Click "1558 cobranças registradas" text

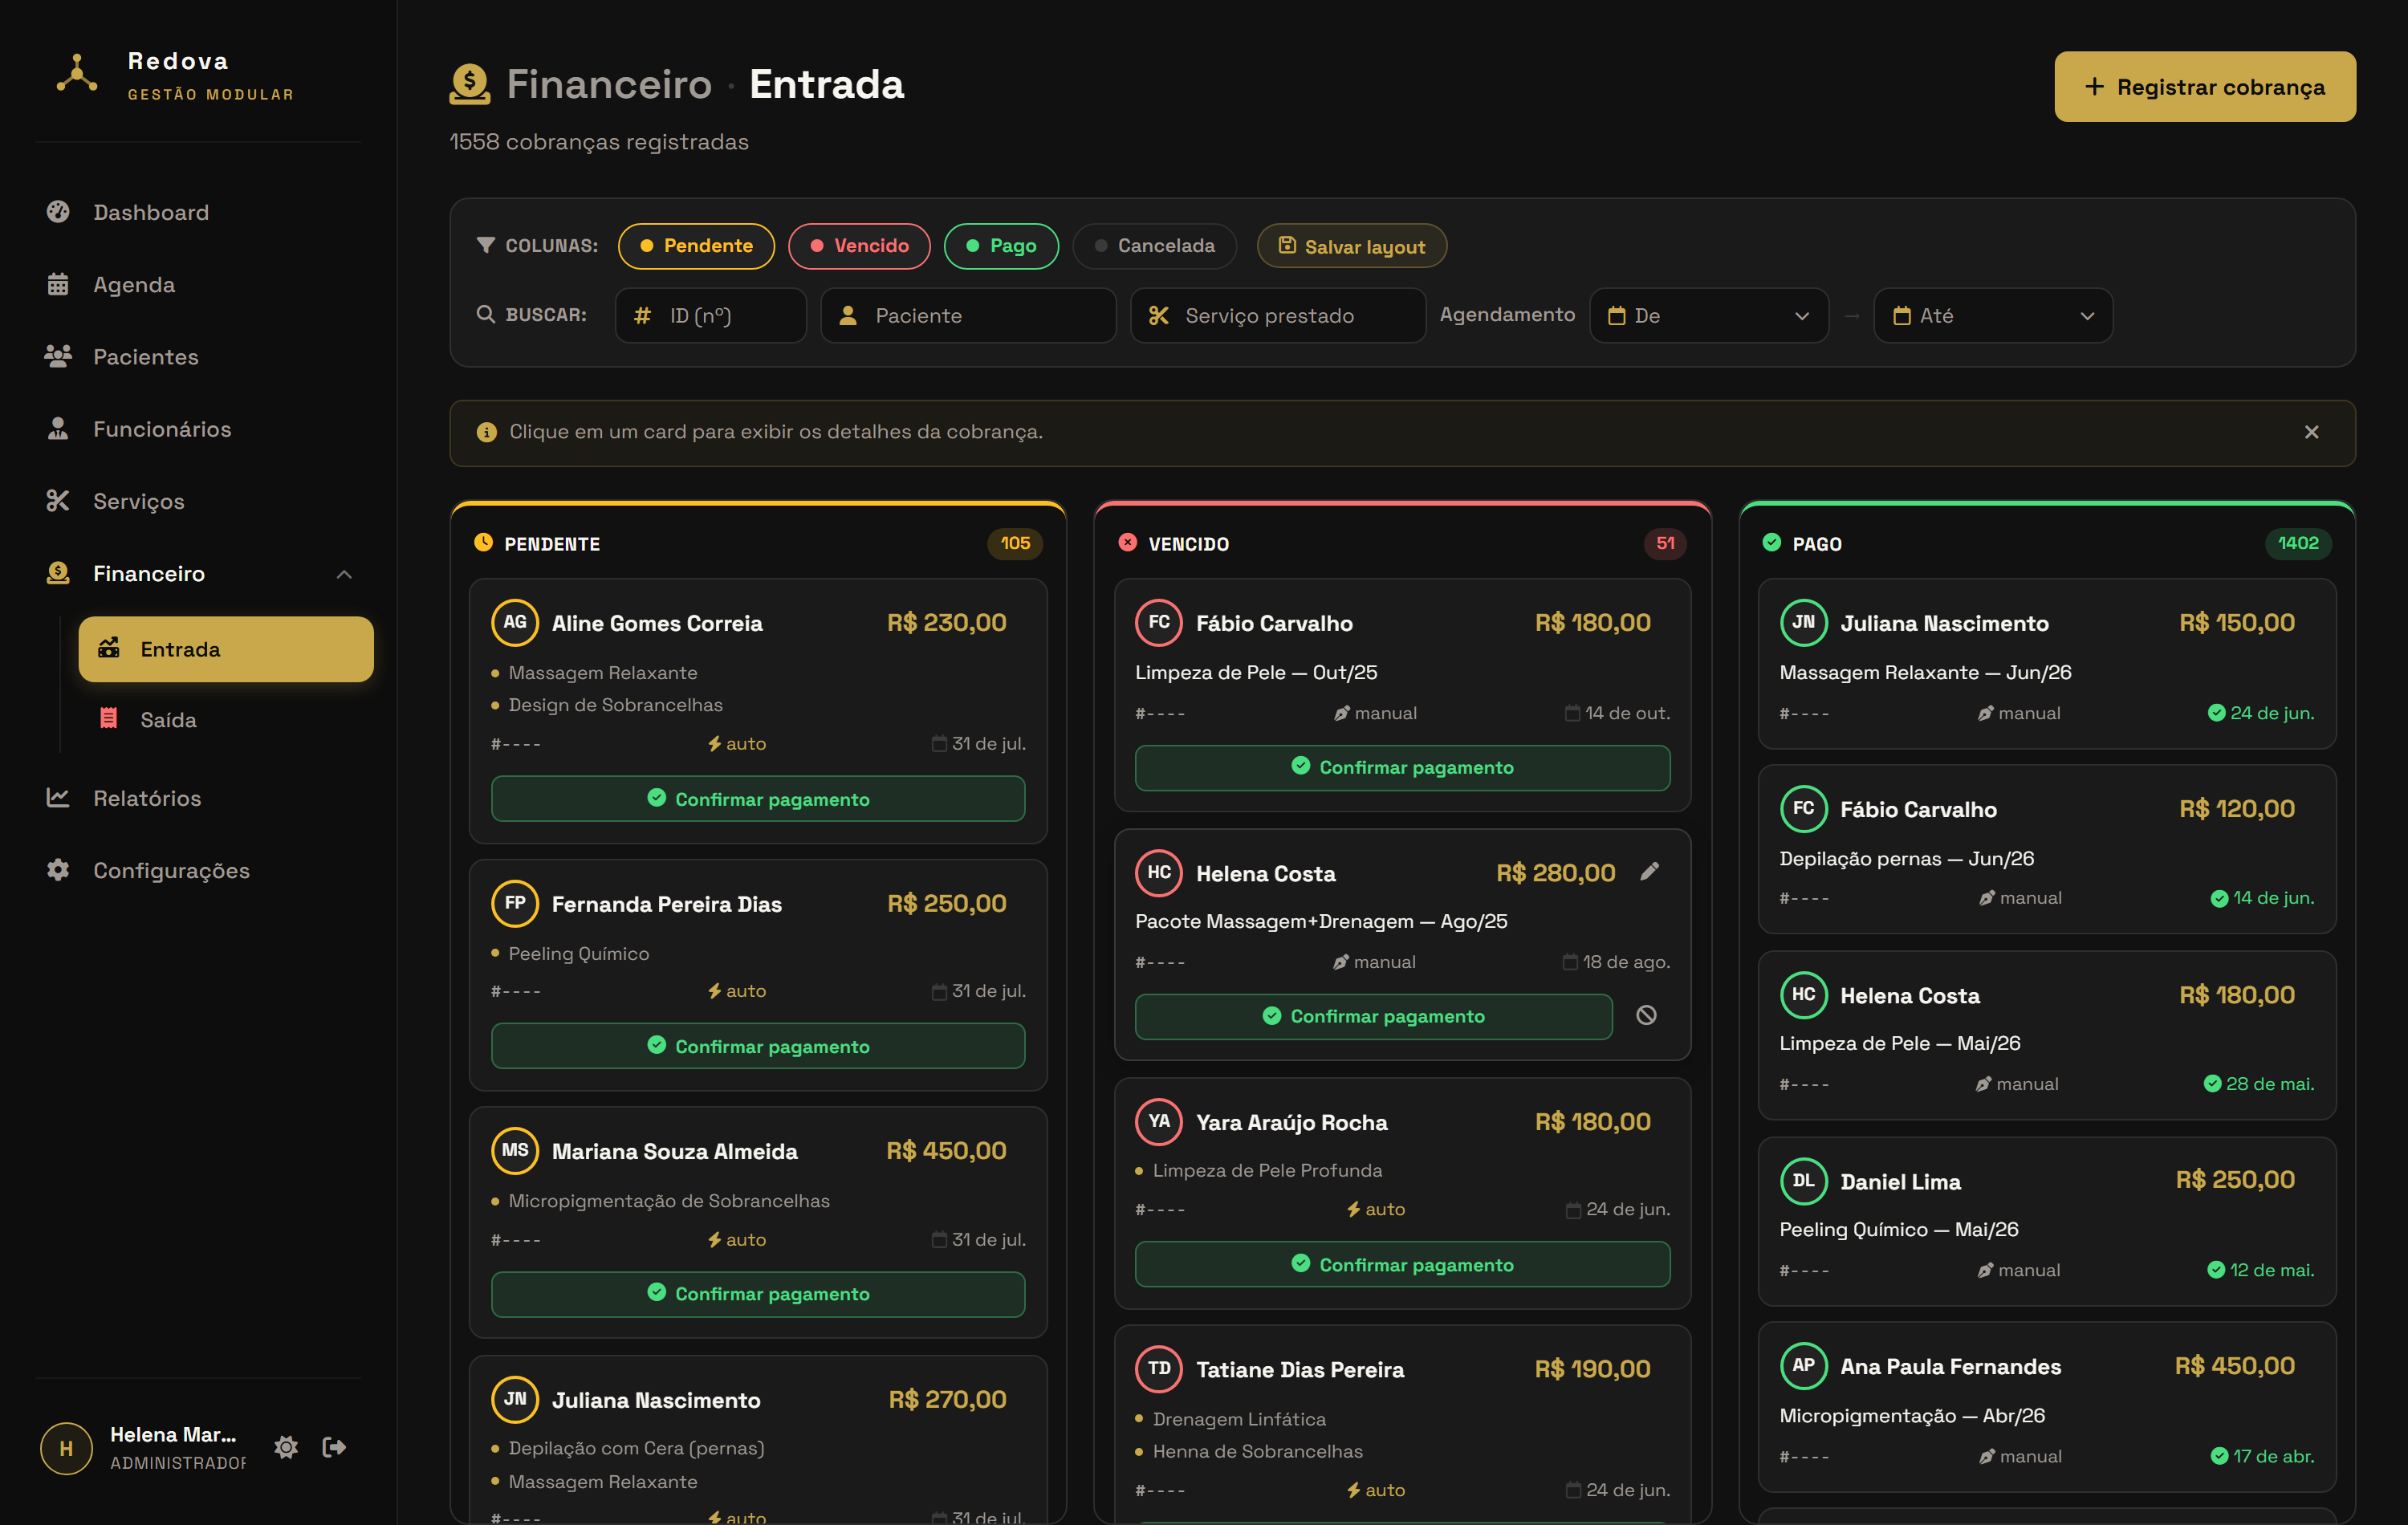[598, 142]
